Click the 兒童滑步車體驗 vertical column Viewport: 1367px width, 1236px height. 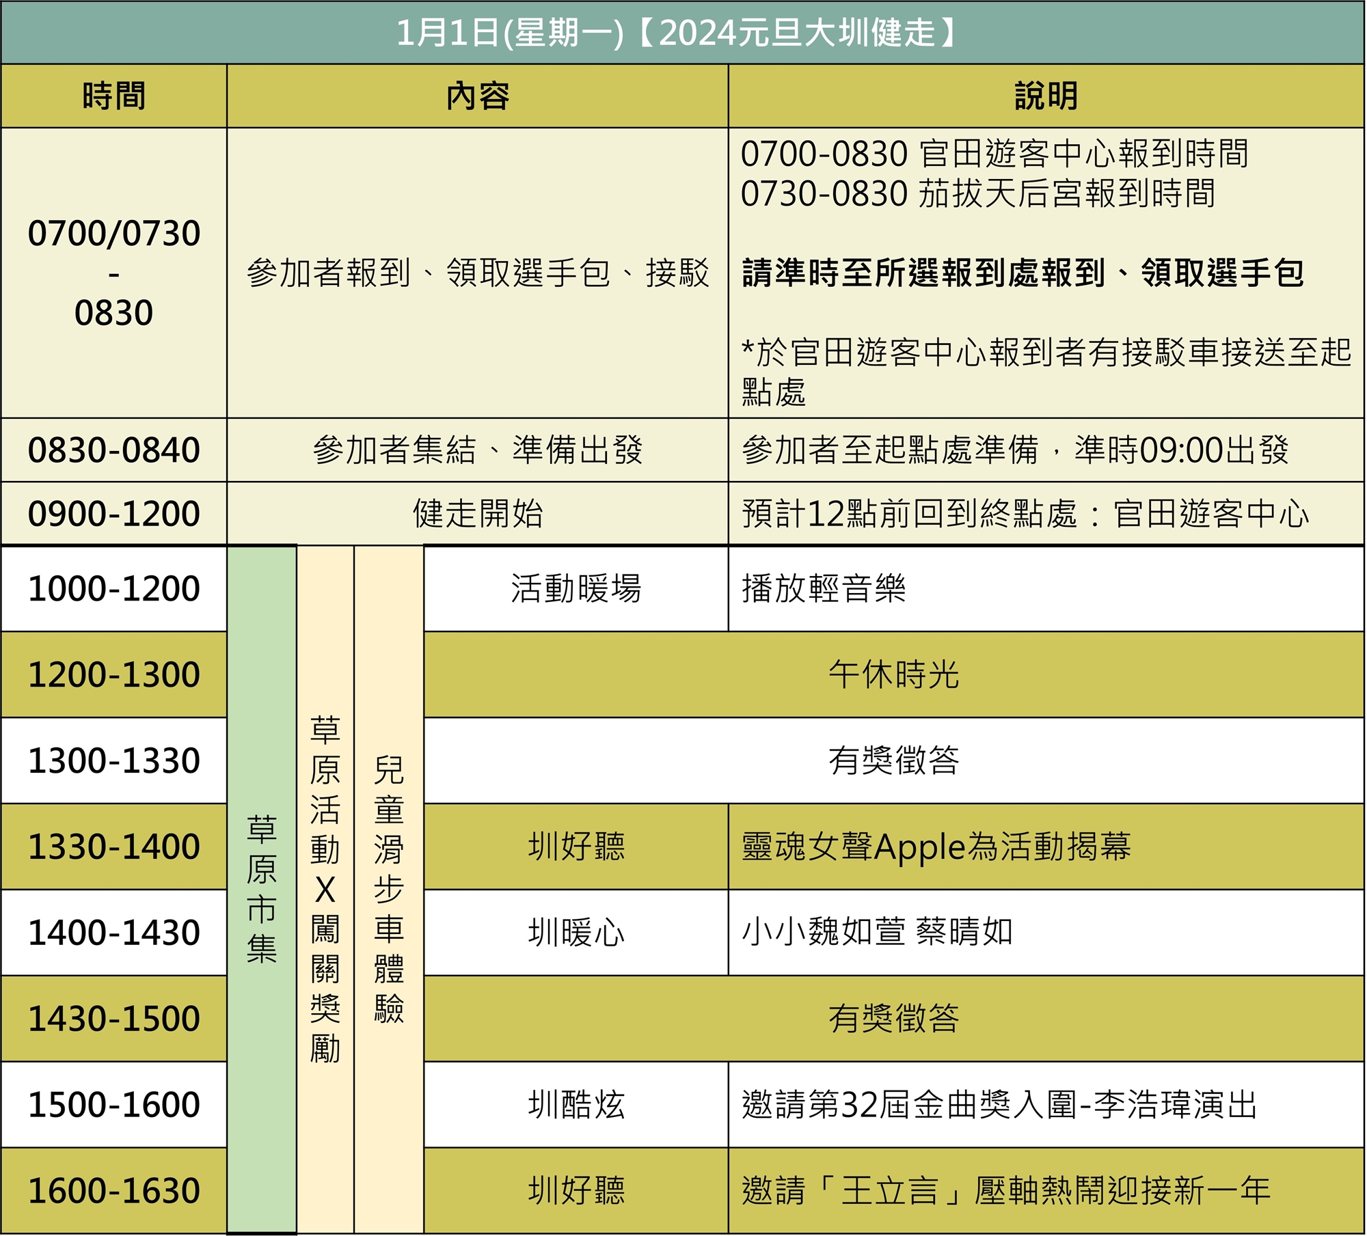tap(388, 888)
